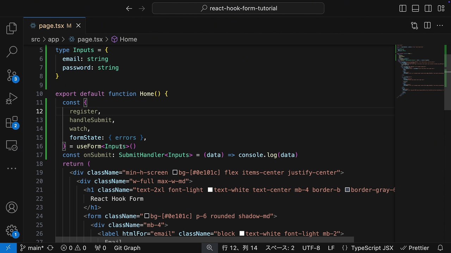Screen dimensions: 451x253
Task: Select the page.tsx editor tab
Action: point(55,26)
